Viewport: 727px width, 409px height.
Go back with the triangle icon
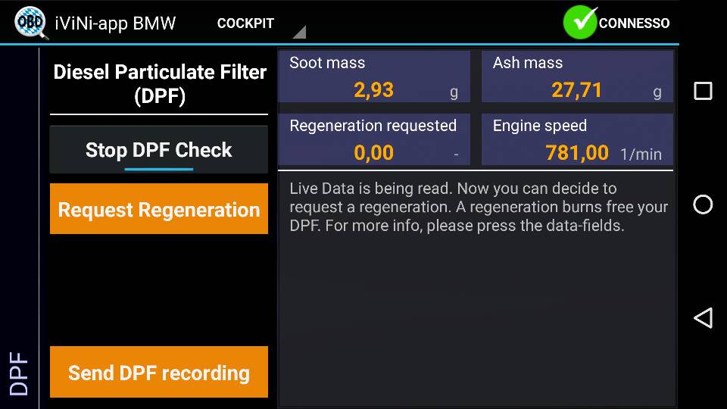703,318
